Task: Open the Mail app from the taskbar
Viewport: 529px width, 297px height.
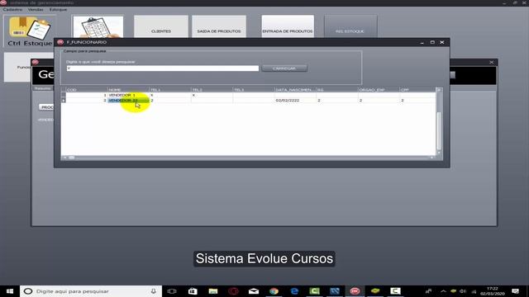Action: pyautogui.click(x=254, y=291)
